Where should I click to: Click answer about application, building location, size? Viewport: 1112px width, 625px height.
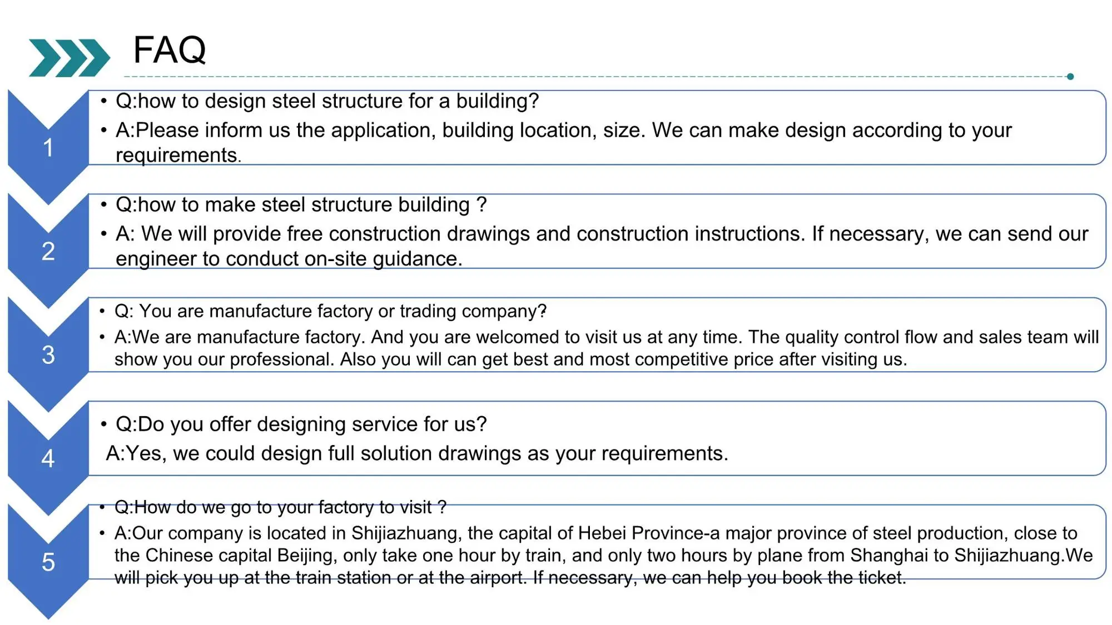563,131
